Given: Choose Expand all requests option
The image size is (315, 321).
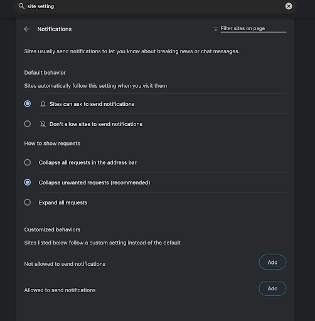Looking at the screenshot, I should pos(28,203).
